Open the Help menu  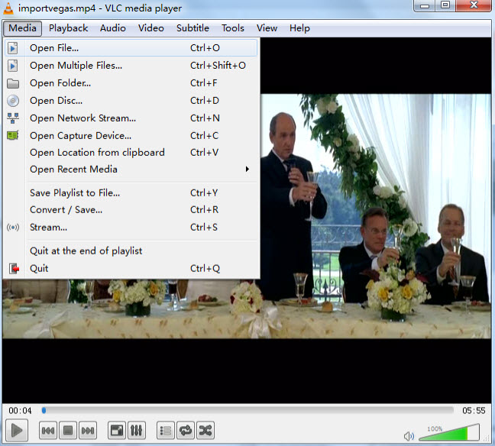299,28
